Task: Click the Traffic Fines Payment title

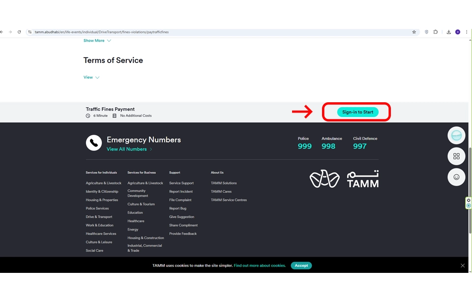Action: [110, 109]
